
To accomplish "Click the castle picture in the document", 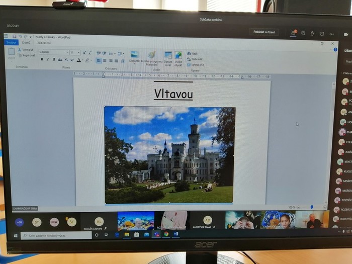I will (x=169, y=155).
